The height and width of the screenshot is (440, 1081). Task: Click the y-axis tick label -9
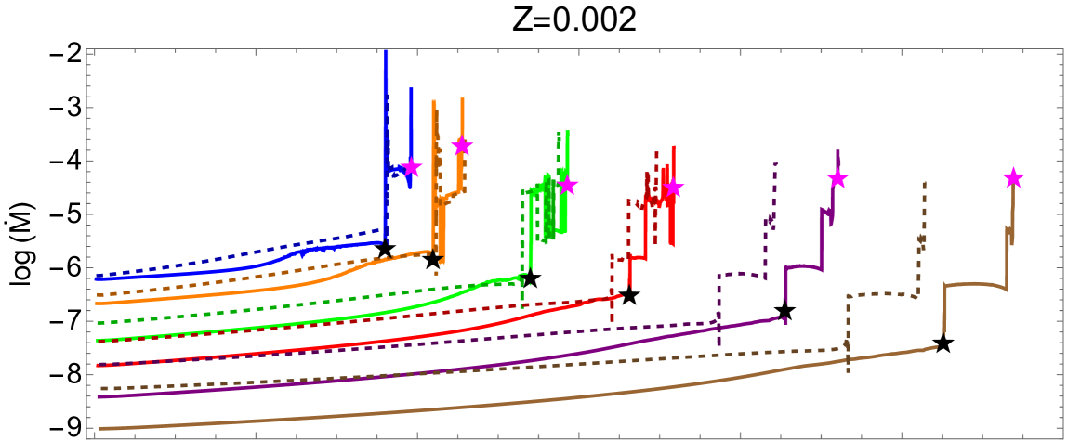point(66,428)
